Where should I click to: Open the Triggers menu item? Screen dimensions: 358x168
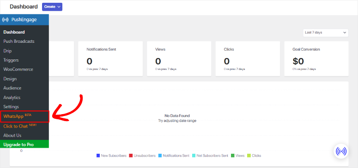click(11, 60)
